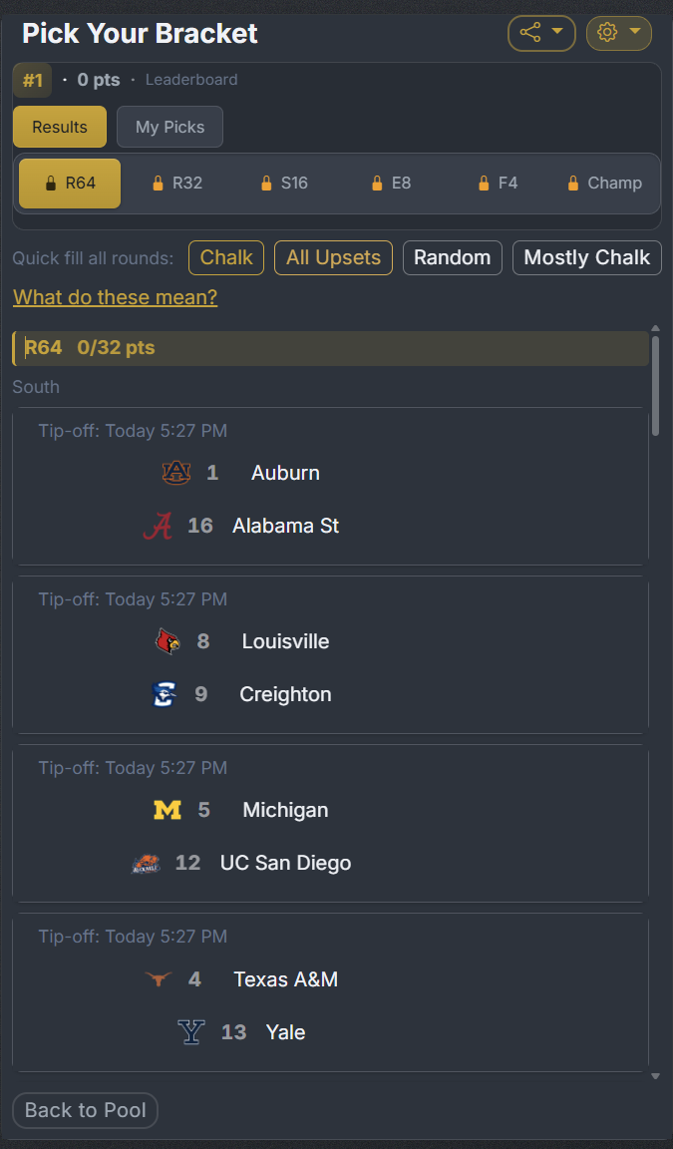The width and height of the screenshot is (673, 1149).
Task: Open the settings gear icon
Action: point(608,33)
